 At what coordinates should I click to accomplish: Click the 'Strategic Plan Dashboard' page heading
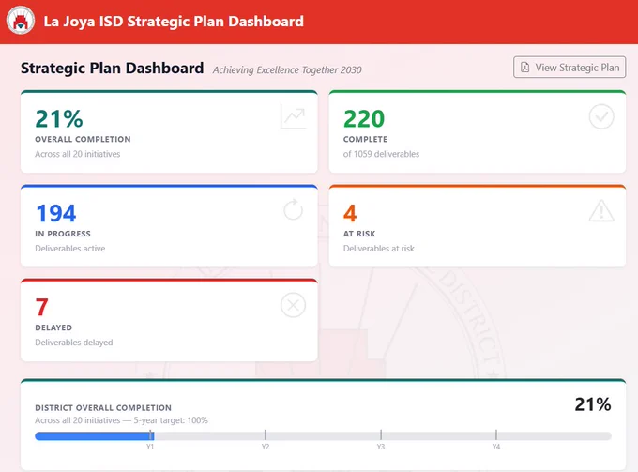click(113, 68)
